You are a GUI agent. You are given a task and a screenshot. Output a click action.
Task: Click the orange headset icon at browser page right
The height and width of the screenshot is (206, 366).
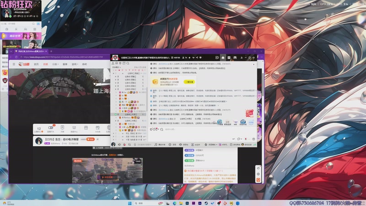click(x=258, y=180)
